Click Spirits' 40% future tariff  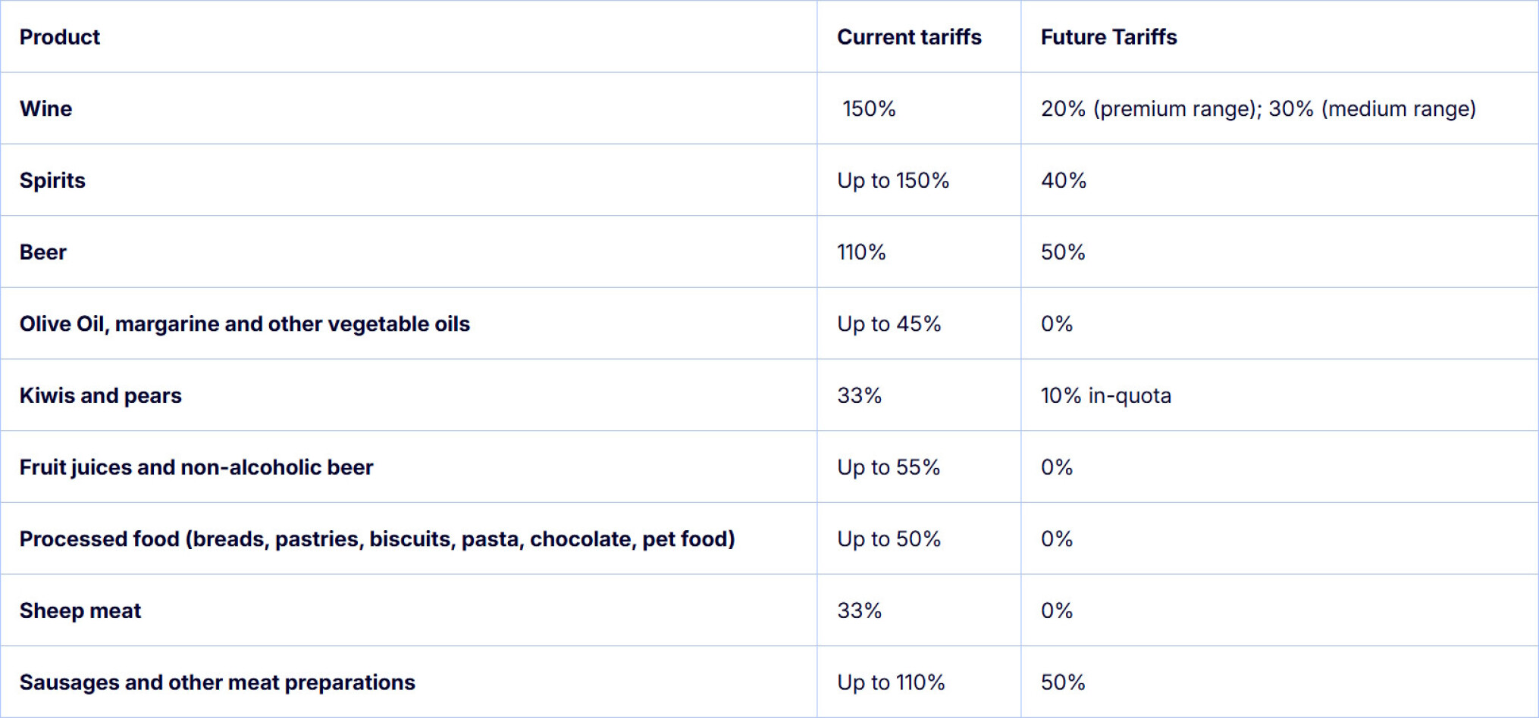1063,180
